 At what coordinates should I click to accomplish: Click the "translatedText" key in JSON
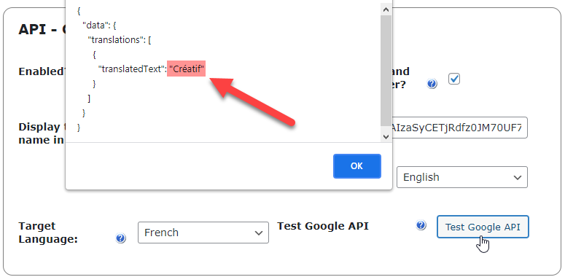click(x=131, y=69)
